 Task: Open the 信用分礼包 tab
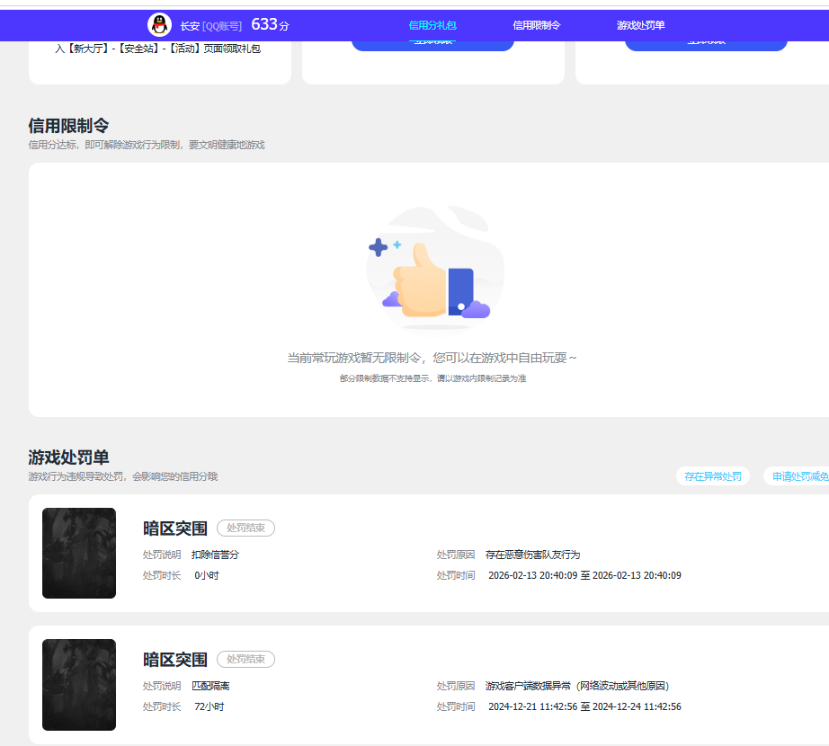click(x=432, y=25)
